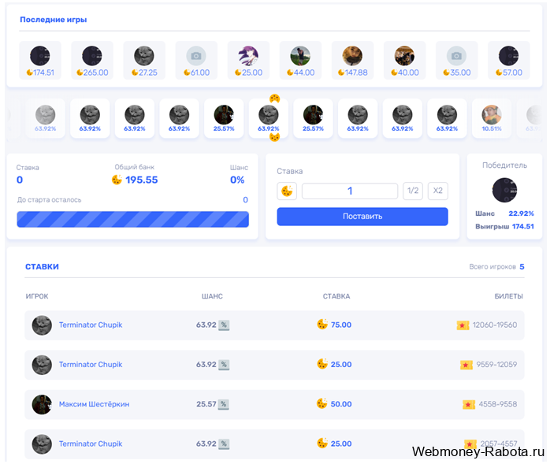Click the БИЛЕТЫ column header
This screenshot has height=464, width=550.
click(x=508, y=296)
